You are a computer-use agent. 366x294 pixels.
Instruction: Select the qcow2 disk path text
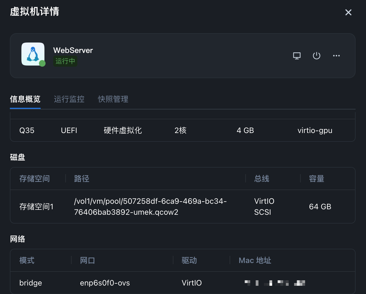(x=150, y=207)
